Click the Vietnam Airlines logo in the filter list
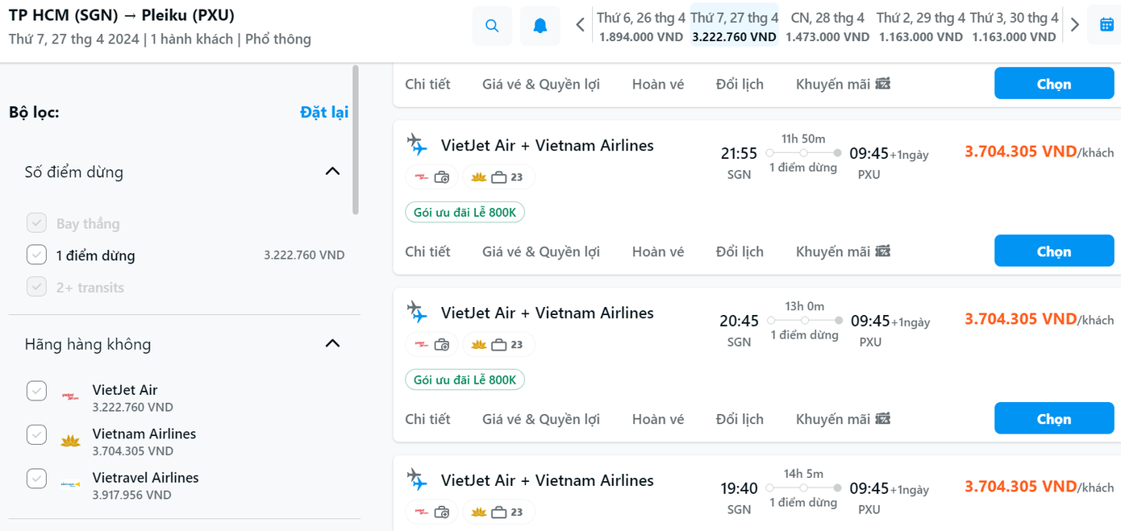Screen dimensions: 1121x531 pos(70,440)
